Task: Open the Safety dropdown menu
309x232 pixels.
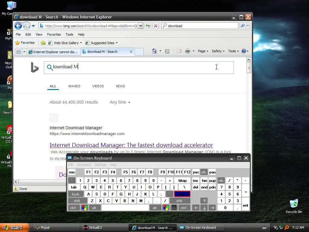Action: tap(218, 51)
